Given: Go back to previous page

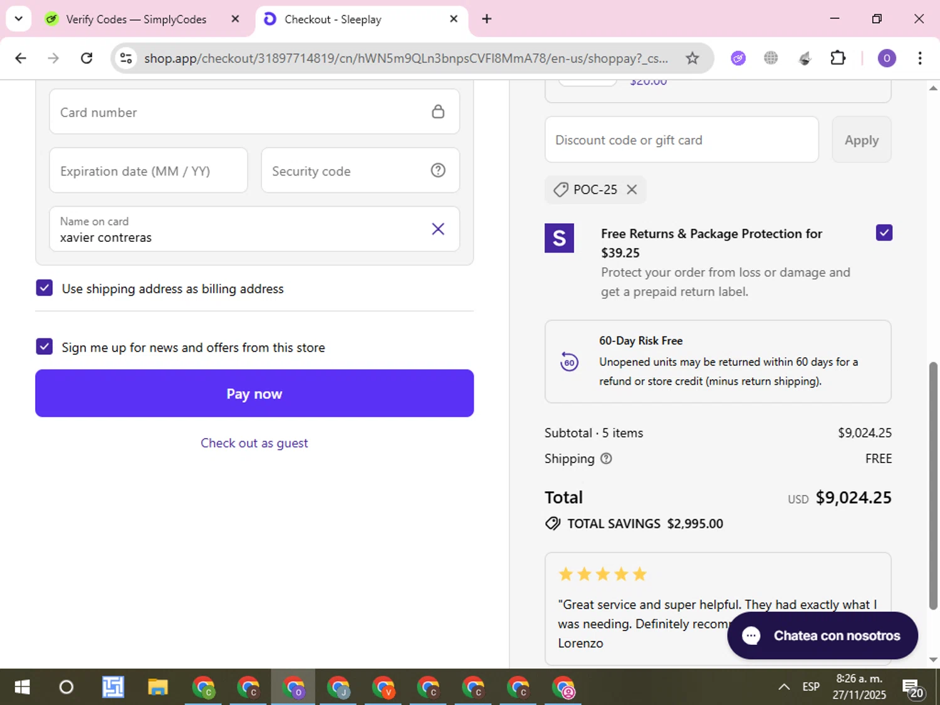Looking at the screenshot, I should click(21, 58).
